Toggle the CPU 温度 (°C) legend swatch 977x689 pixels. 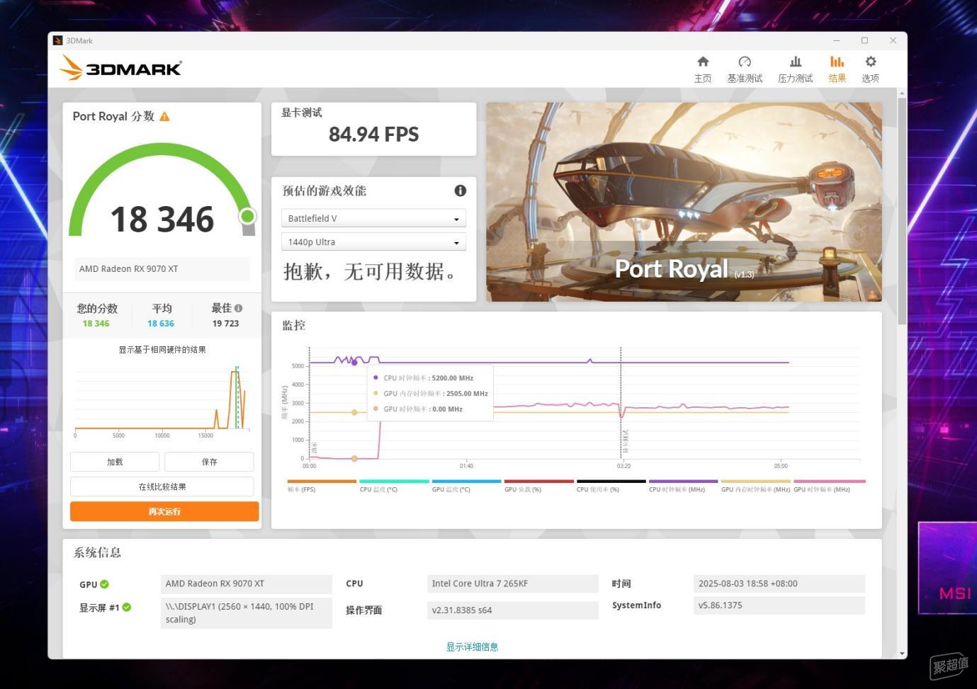pyautogui.click(x=394, y=482)
